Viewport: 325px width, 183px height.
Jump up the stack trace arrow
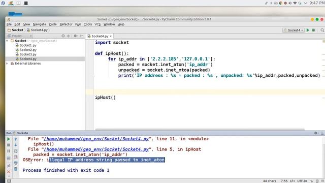click(x=16, y=139)
